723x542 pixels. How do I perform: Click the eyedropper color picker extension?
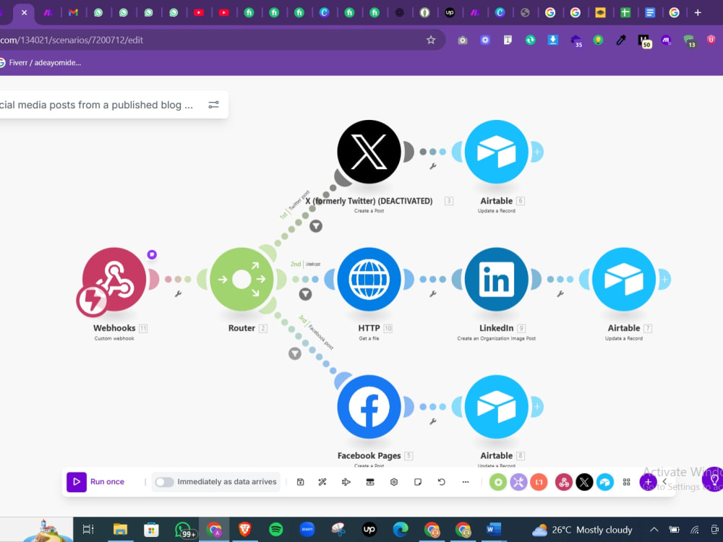click(x=620, y=40)
